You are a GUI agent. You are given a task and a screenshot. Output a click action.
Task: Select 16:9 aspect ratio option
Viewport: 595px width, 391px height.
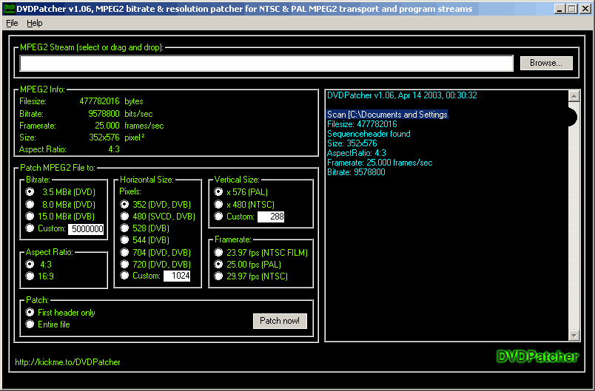tap(30, 276)
